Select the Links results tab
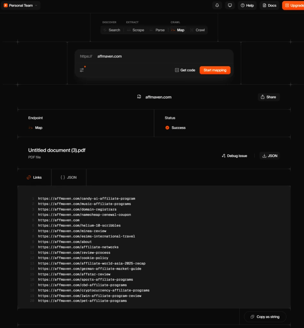Screen dimensions: 304x328 click(34, 177)
